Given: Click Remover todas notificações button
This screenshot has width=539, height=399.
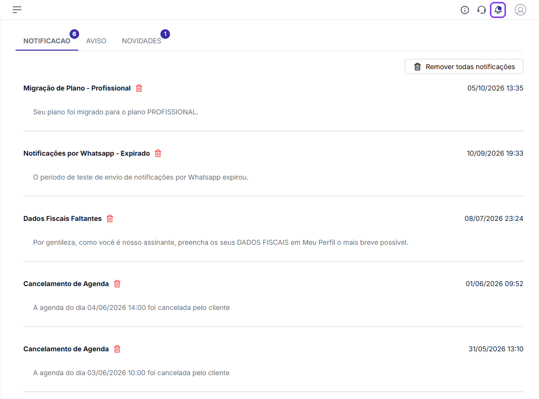Looking at the screenshot, I should 464,67.
